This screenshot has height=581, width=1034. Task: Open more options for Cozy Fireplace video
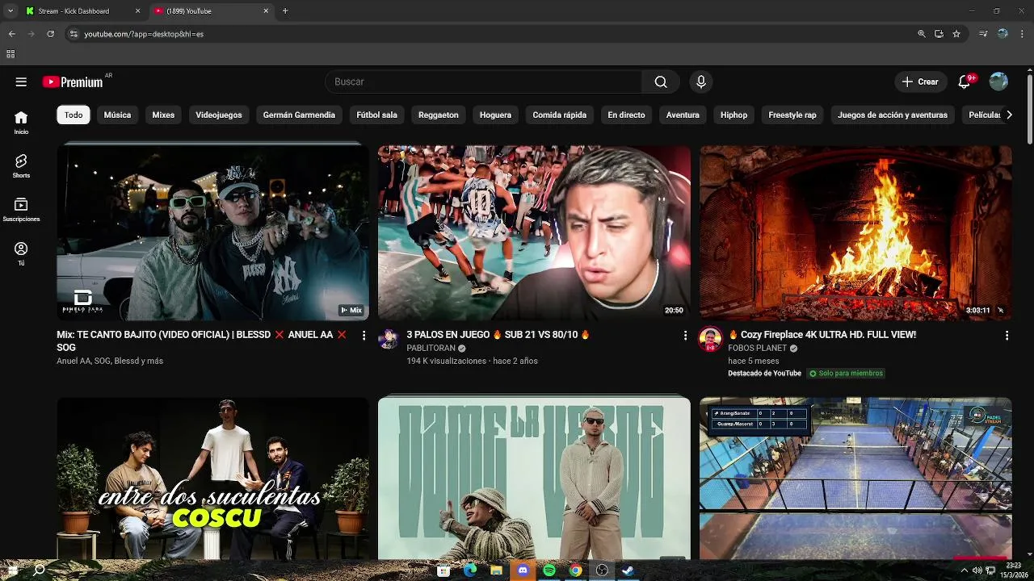click(x=1007, y=335)
